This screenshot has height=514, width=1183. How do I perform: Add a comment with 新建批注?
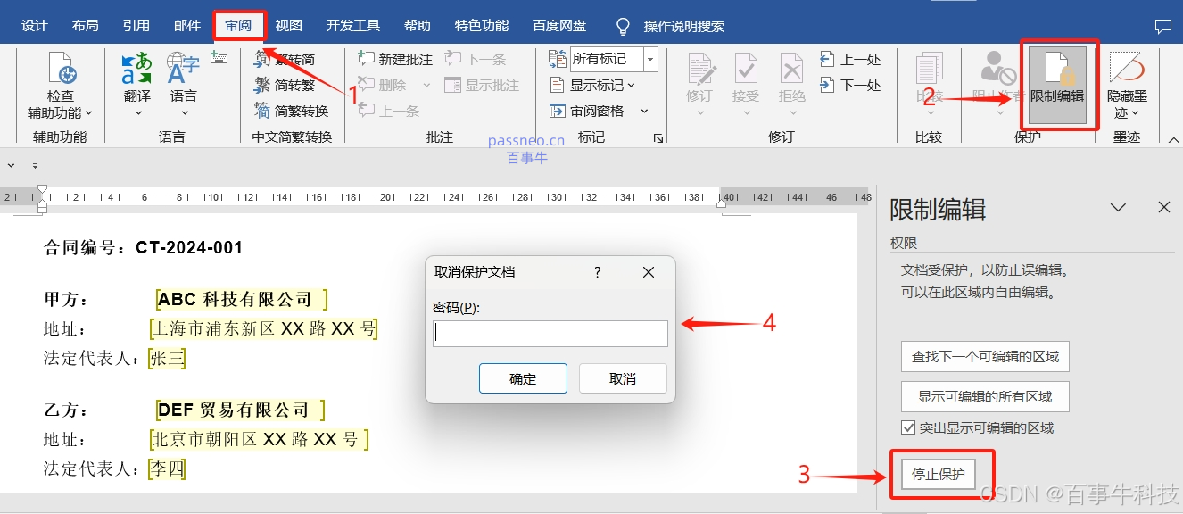tap(394, 59)
